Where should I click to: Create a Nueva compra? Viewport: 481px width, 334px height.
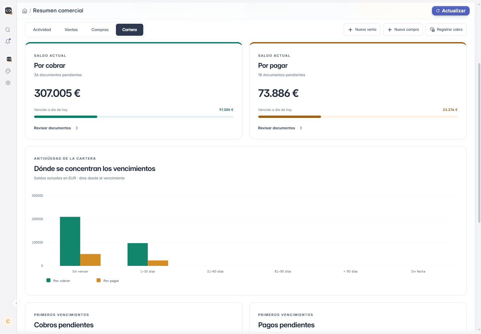(x=403, y=29)
